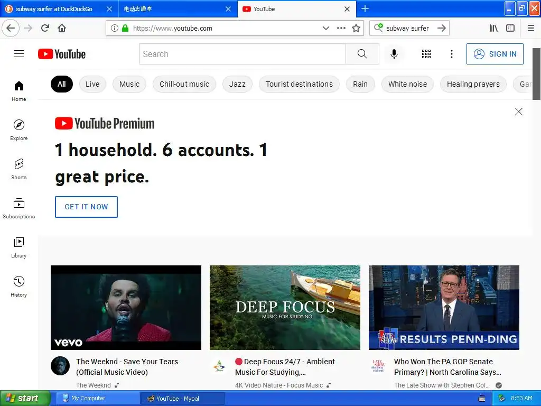The width and height of the screenshot is (541, 406).
Task: Click the SIGN IN button
Action: (x=495, y=54)
